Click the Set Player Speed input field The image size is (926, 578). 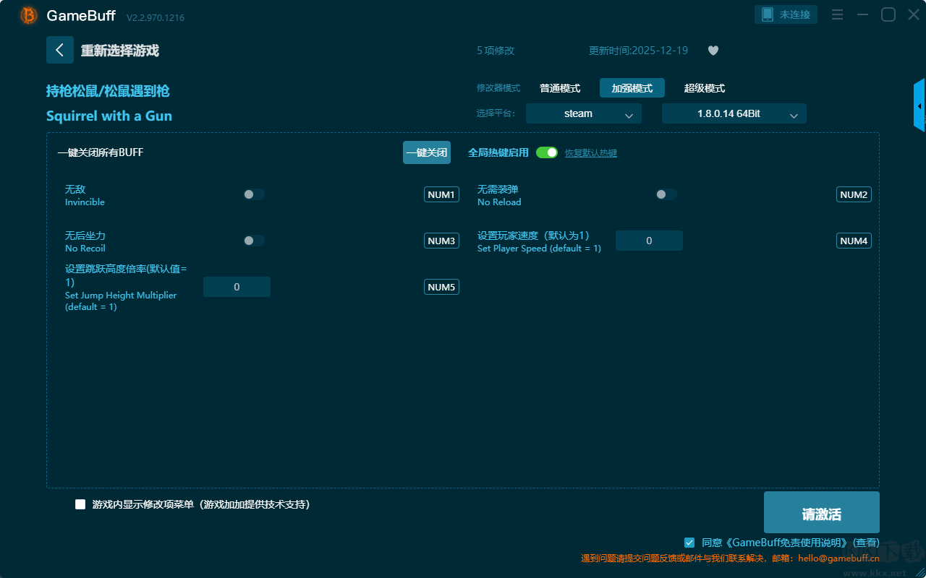pyautogui.click(x=649, y=241)
